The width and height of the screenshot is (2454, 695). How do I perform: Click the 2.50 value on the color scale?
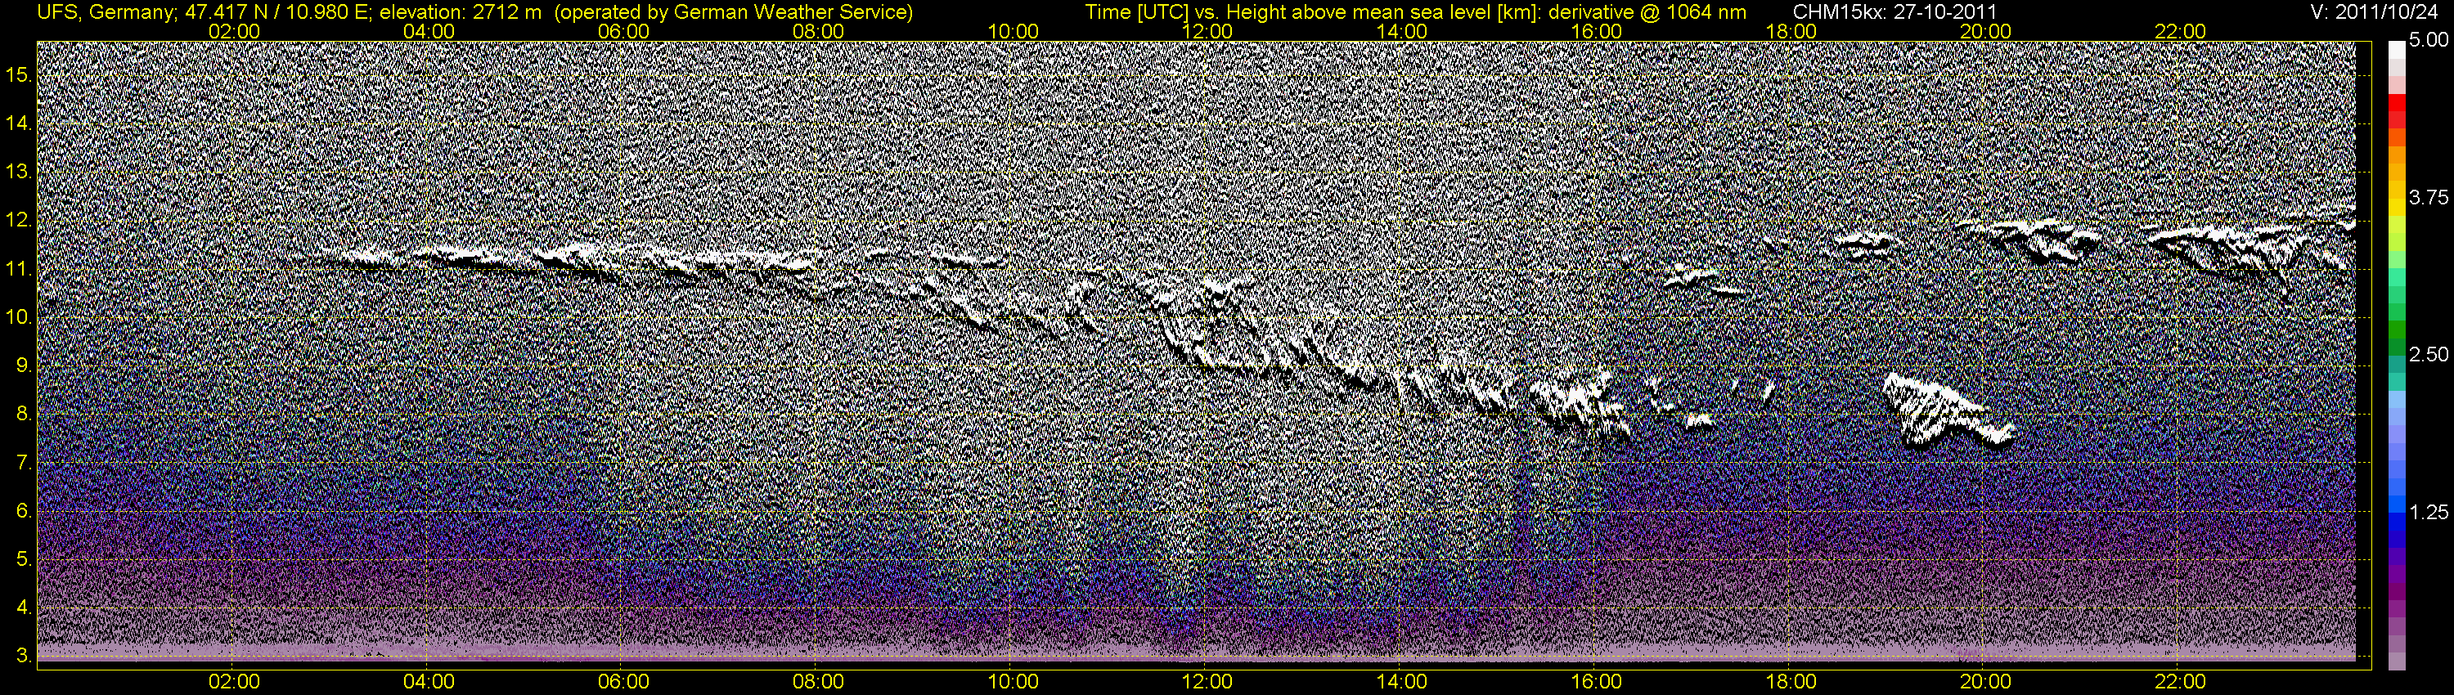coord(2429,355)
